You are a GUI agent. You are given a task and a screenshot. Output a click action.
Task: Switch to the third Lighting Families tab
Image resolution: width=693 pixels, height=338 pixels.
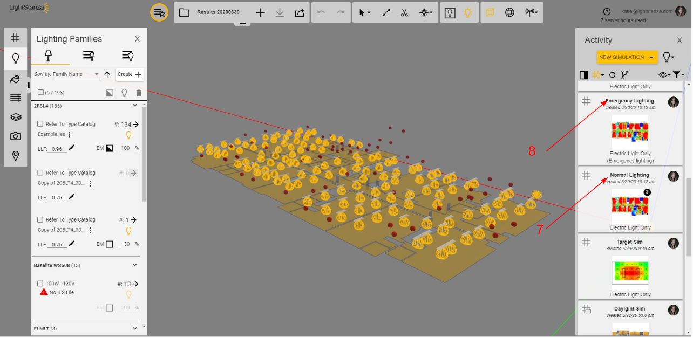tap(127, 55)
